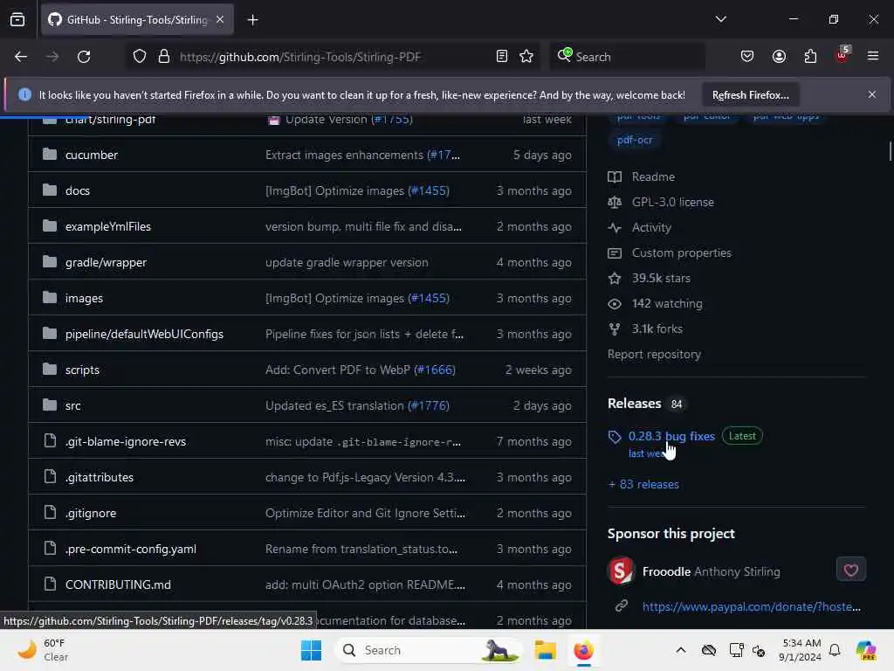Open commit link #1776 in src row

click(x=429, y=405)
